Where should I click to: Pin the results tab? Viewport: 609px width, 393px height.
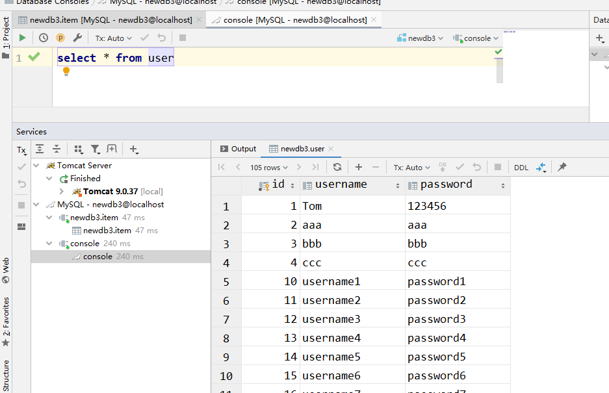click(562, 167)
